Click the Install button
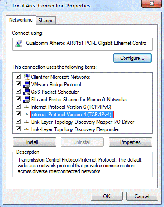 (x=34, y=142)
